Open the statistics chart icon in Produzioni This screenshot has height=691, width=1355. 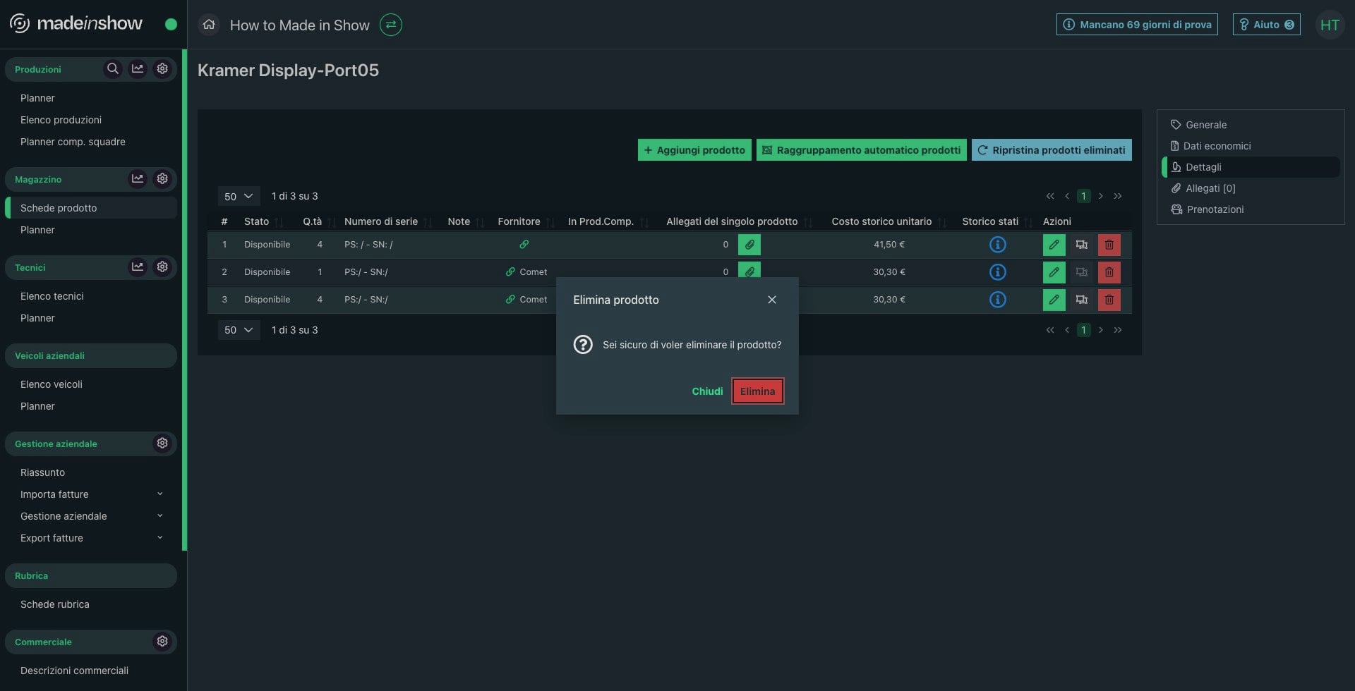click(x=138, y=68)
